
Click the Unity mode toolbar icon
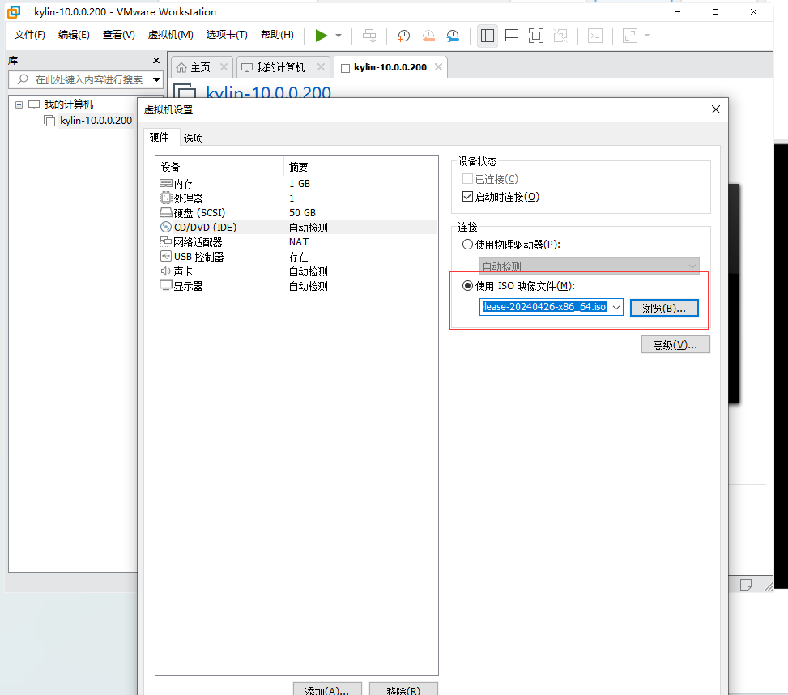point(560,35)
